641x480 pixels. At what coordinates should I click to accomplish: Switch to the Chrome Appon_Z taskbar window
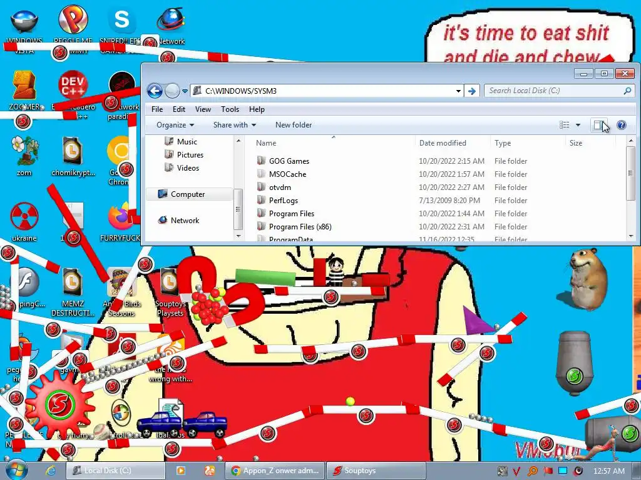(275, 471)
